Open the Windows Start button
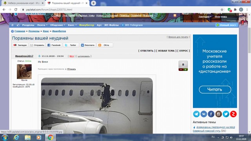Screen dimensions: 251x141 pyautogui.click(x=5, y=137)
